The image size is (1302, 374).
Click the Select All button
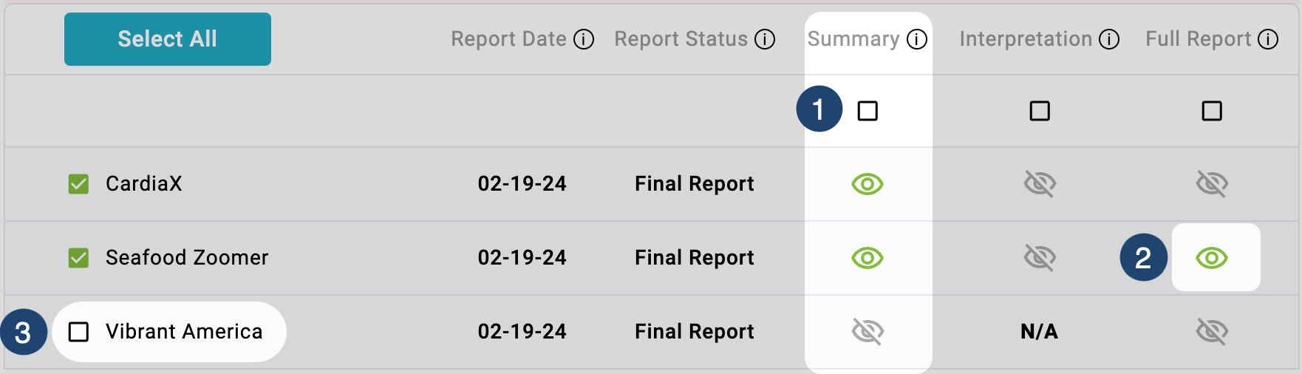168,39
